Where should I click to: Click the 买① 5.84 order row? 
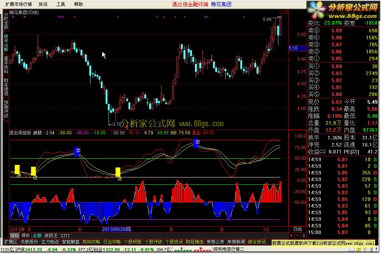343,66
